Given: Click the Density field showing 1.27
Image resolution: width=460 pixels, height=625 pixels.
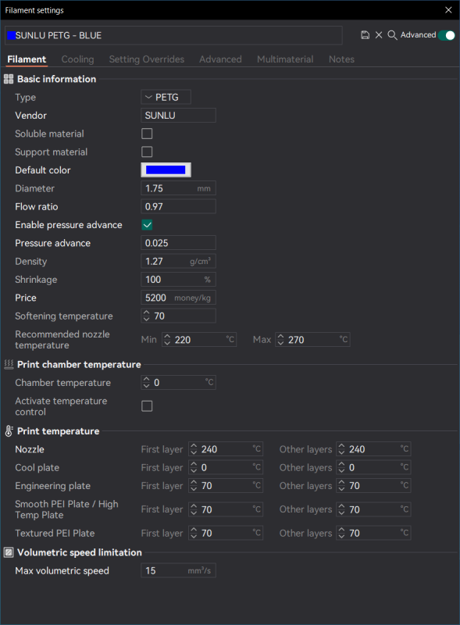Looking at the screenshot, I should click(178, 262).
